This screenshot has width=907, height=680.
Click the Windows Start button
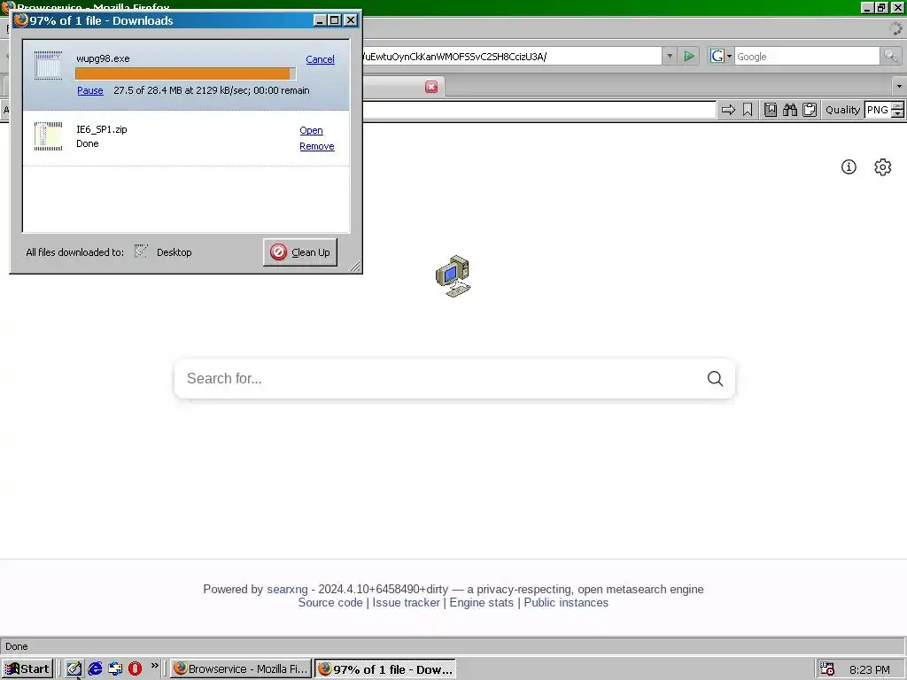27,669
